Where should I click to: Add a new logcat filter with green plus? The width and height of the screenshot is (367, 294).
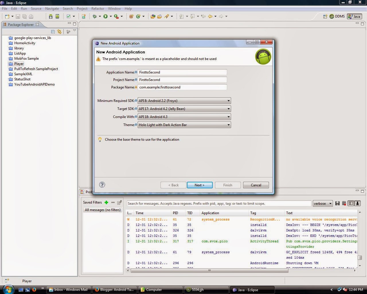(106, 202)
